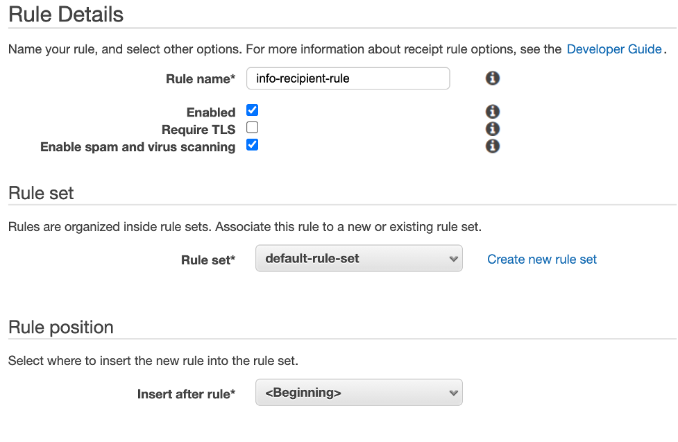
Task: Click the Create new rule set link
Action: coord(542,260)
